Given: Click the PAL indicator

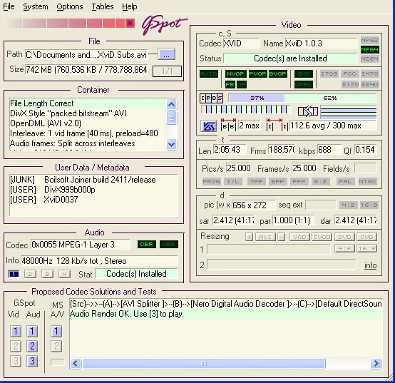Looking at the screenshot, I should 345,181.
